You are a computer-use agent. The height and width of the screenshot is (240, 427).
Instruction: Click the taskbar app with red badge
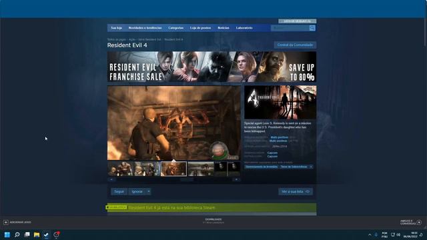pos(56,235)
